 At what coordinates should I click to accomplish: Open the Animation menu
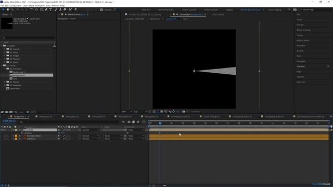click(40, 6)
